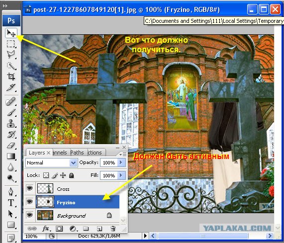Hide the Background layer
The width and height of the screenshot is (284, 243).
tap(29, 215)
